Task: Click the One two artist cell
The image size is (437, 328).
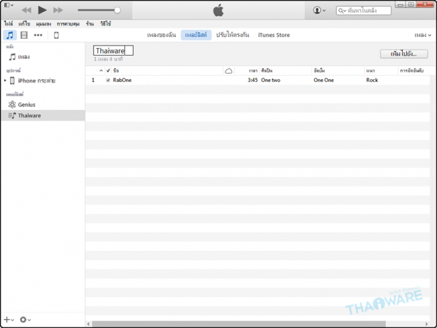Action: click(271, 80)
